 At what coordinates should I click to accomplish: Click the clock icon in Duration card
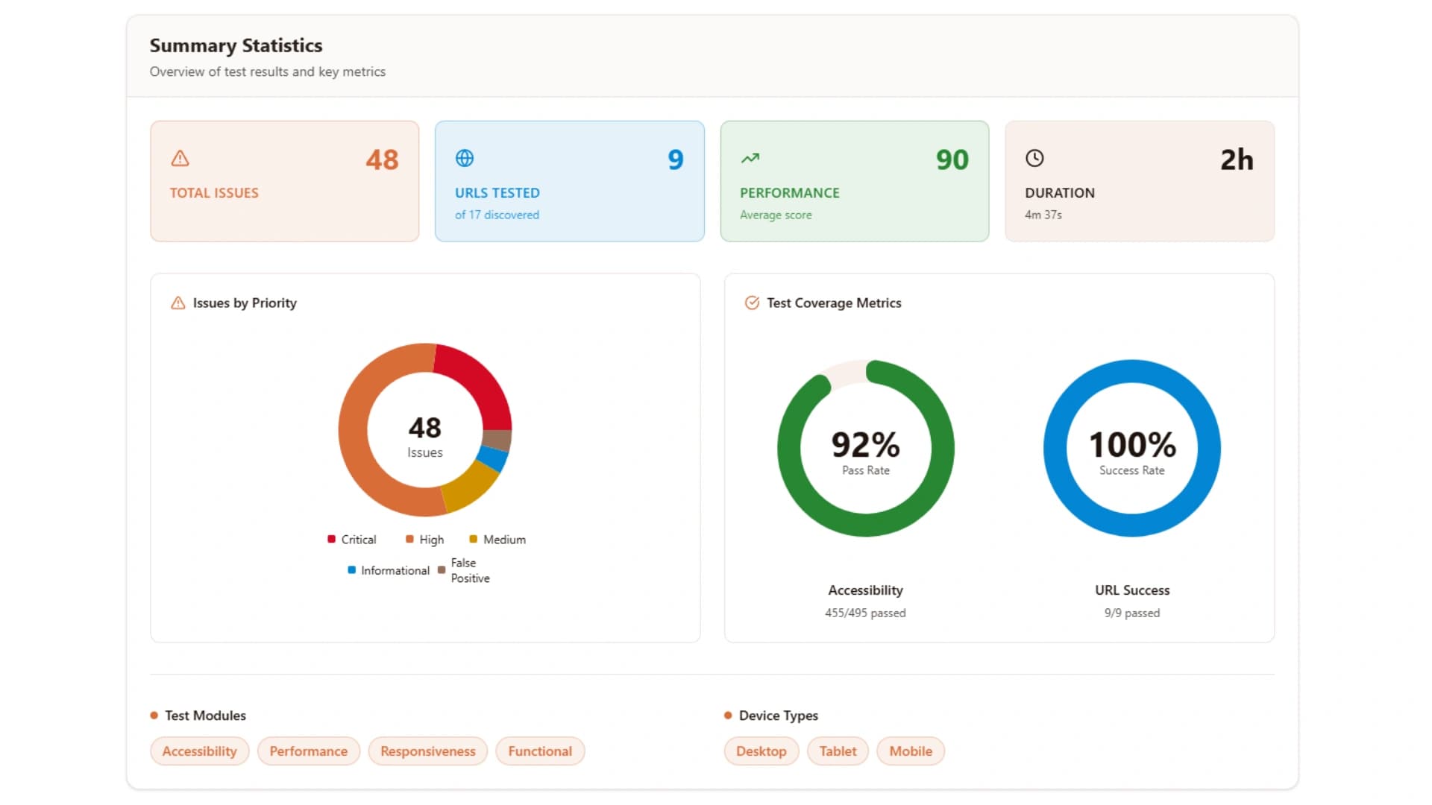point(1034,158)
